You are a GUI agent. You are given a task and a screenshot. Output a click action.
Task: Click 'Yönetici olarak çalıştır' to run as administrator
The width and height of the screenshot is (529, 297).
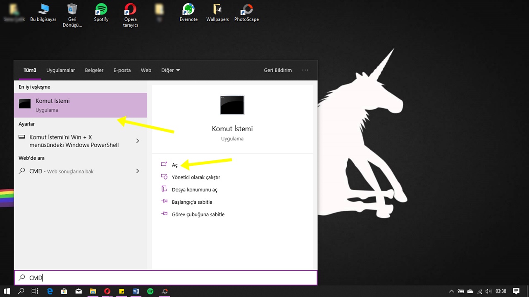pyautogui.click(x=196, y=177)
